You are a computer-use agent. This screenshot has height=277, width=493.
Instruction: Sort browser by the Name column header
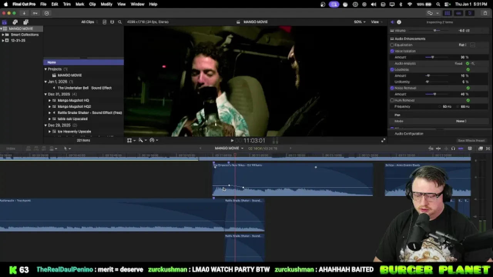[x=83, y=62]
